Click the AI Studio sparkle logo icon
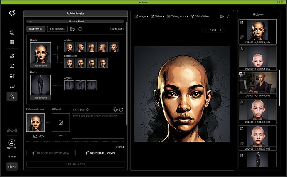This screenshot has height=177, width=287. (12, 13)
